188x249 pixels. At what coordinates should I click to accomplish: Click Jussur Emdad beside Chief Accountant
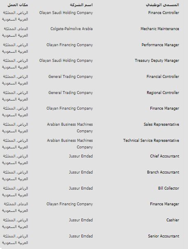tap(81, 156)
